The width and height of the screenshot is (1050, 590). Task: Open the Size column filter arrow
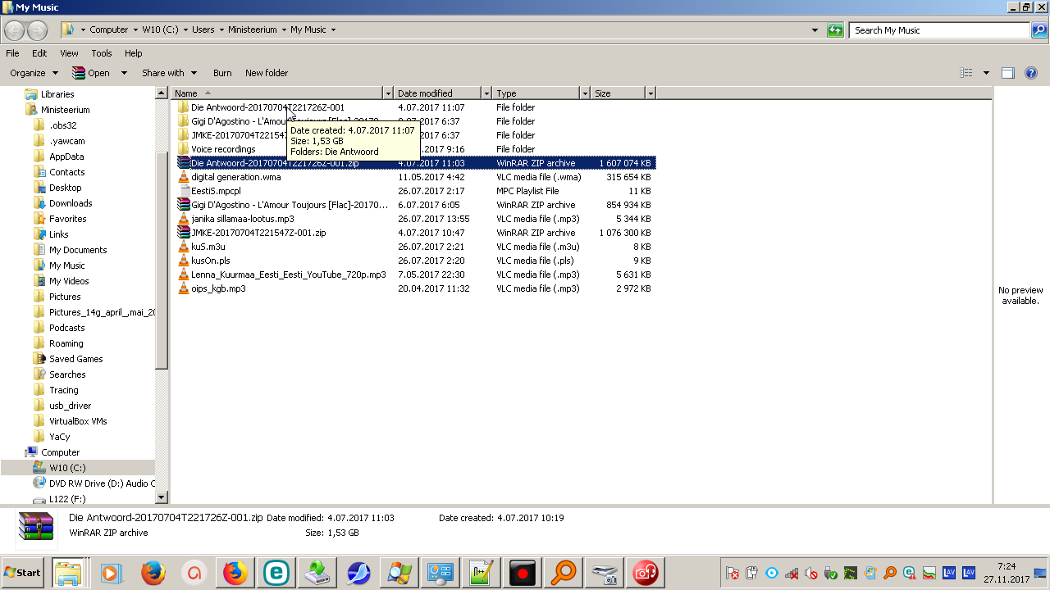tap(651, 93)
